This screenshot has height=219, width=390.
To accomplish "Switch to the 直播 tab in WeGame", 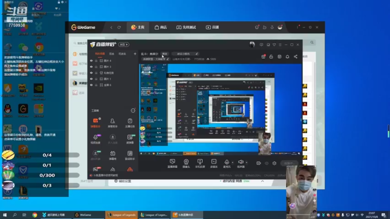I will 213,27.
